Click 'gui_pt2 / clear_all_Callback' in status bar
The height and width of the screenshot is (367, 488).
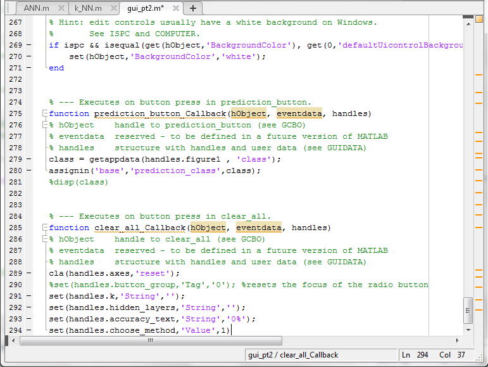click(293, 355)
